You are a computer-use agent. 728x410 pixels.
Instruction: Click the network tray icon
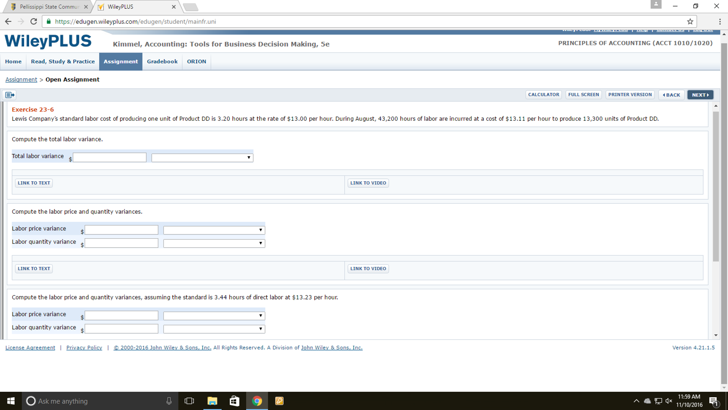[658, 401]
